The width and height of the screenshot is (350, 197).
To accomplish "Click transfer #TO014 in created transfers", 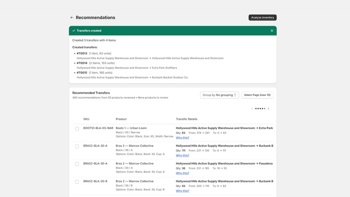I will [82, 63].
